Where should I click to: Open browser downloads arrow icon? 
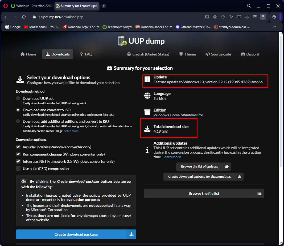point(247,17)
